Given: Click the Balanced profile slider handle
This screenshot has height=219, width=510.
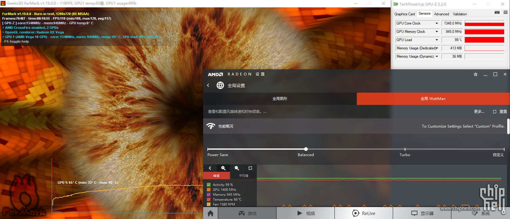Looking at the screenshot, I should [x=306, y=149].
